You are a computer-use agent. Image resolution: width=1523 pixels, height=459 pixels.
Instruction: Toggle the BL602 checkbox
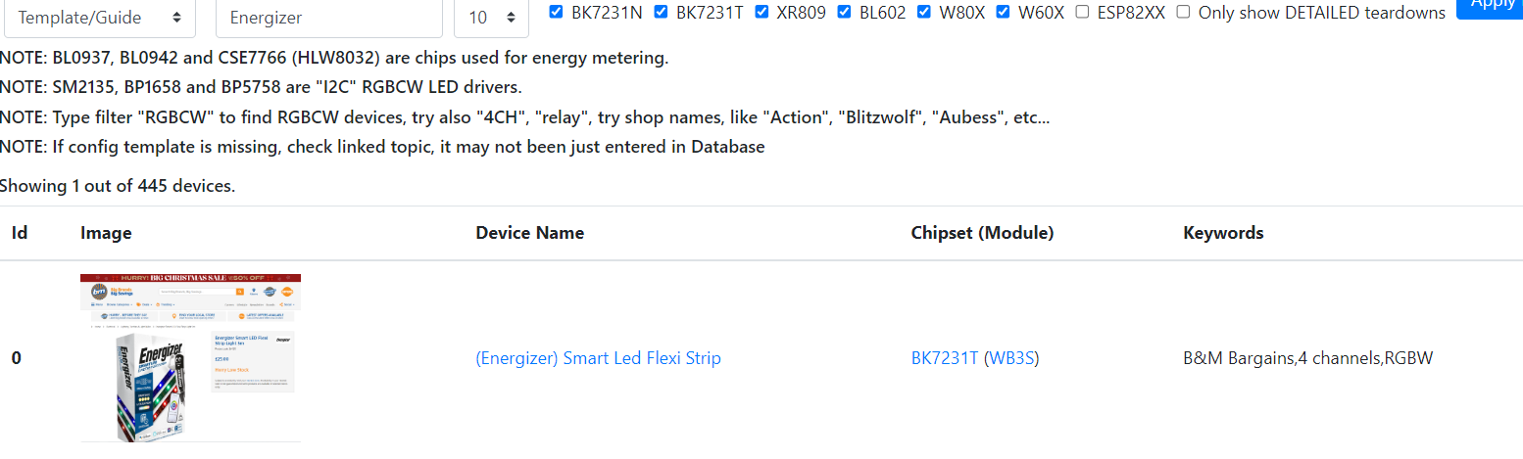tap(844, 12)
